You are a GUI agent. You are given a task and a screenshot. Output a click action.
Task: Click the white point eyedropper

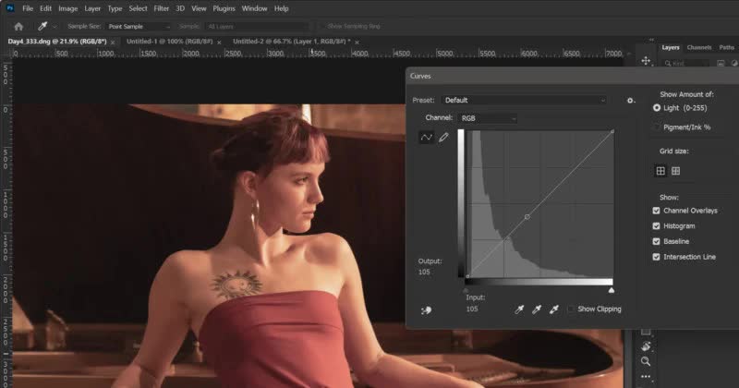click(554, 309)
